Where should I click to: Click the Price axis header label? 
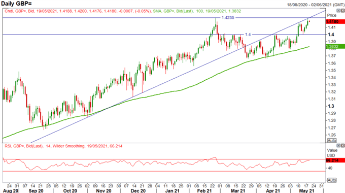click(332, 15)
